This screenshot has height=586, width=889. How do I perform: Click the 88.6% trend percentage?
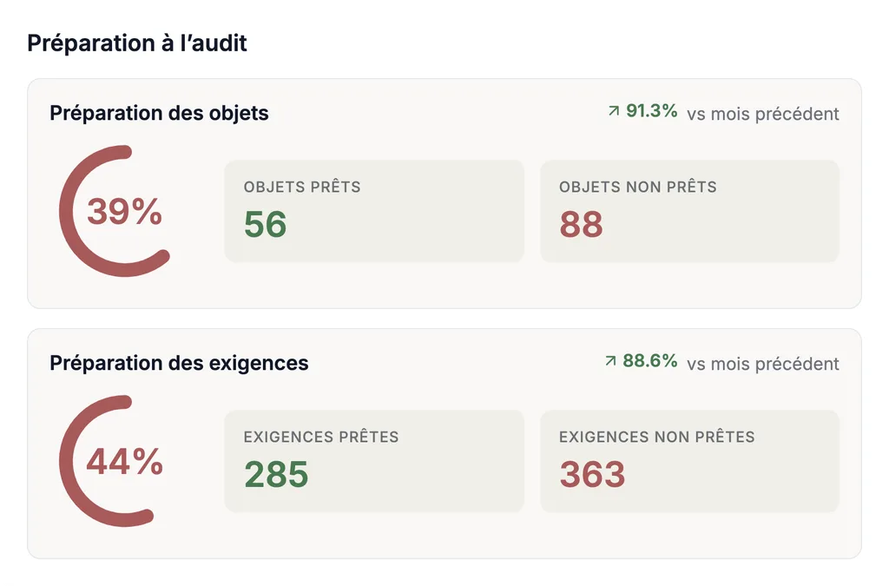pyautogui.click(x=650, y=361)
